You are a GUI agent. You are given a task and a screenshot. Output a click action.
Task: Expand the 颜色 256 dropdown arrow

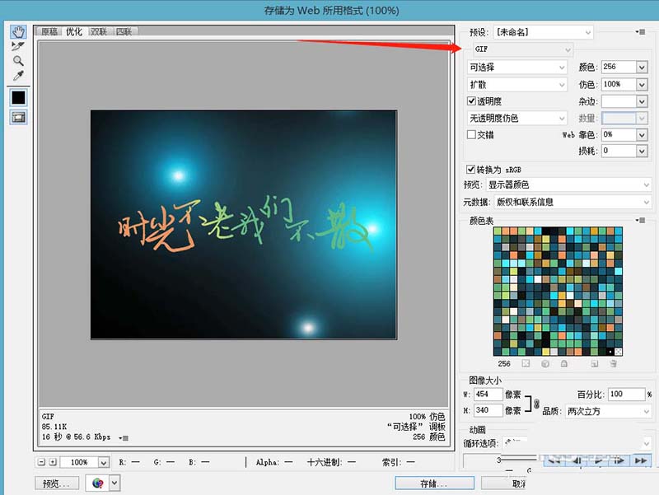click(642, 68)
